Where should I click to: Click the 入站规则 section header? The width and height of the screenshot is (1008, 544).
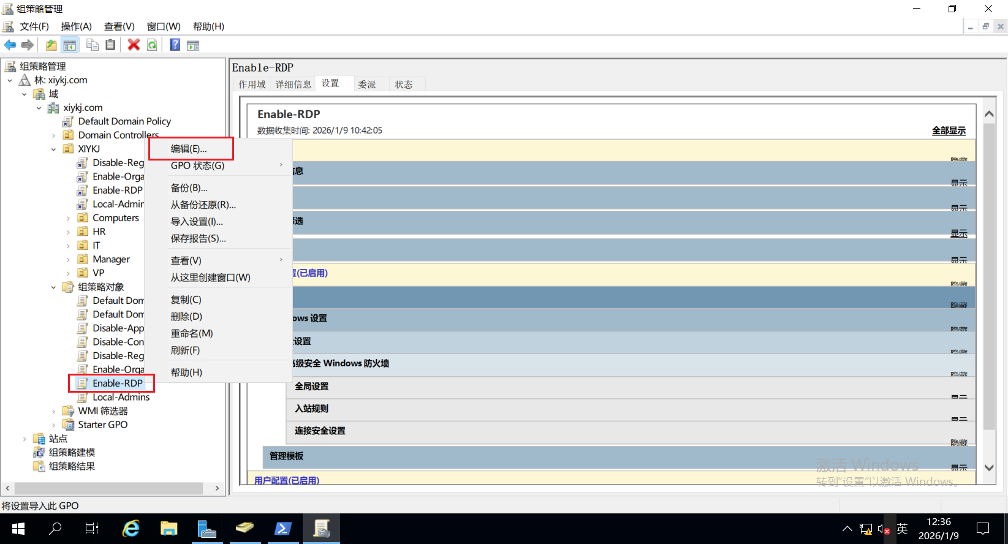(x=631, y=409)
